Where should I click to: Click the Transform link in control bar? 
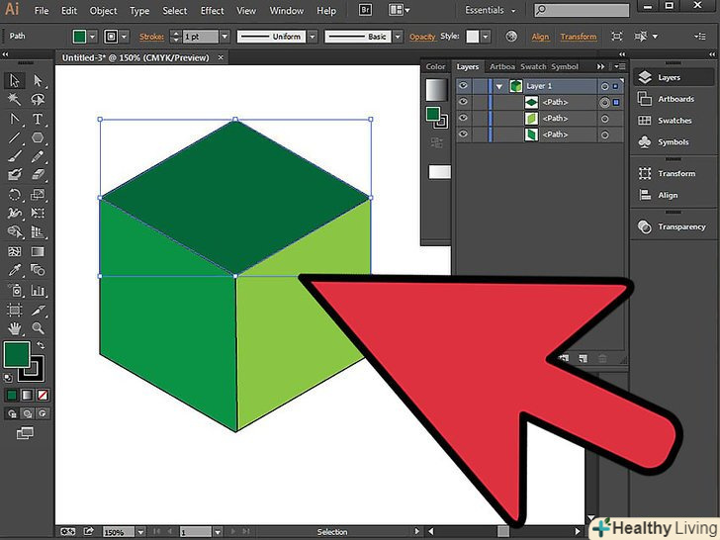[578, 37]
